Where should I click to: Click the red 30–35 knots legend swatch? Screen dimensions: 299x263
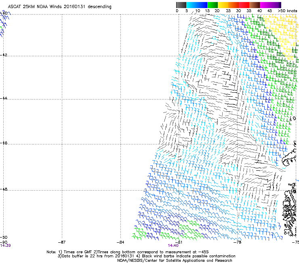(x=244, y=5)
